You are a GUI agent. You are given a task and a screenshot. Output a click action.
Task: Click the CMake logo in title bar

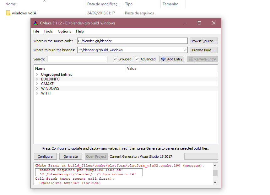pyautogui.click(x=36, y=23)
